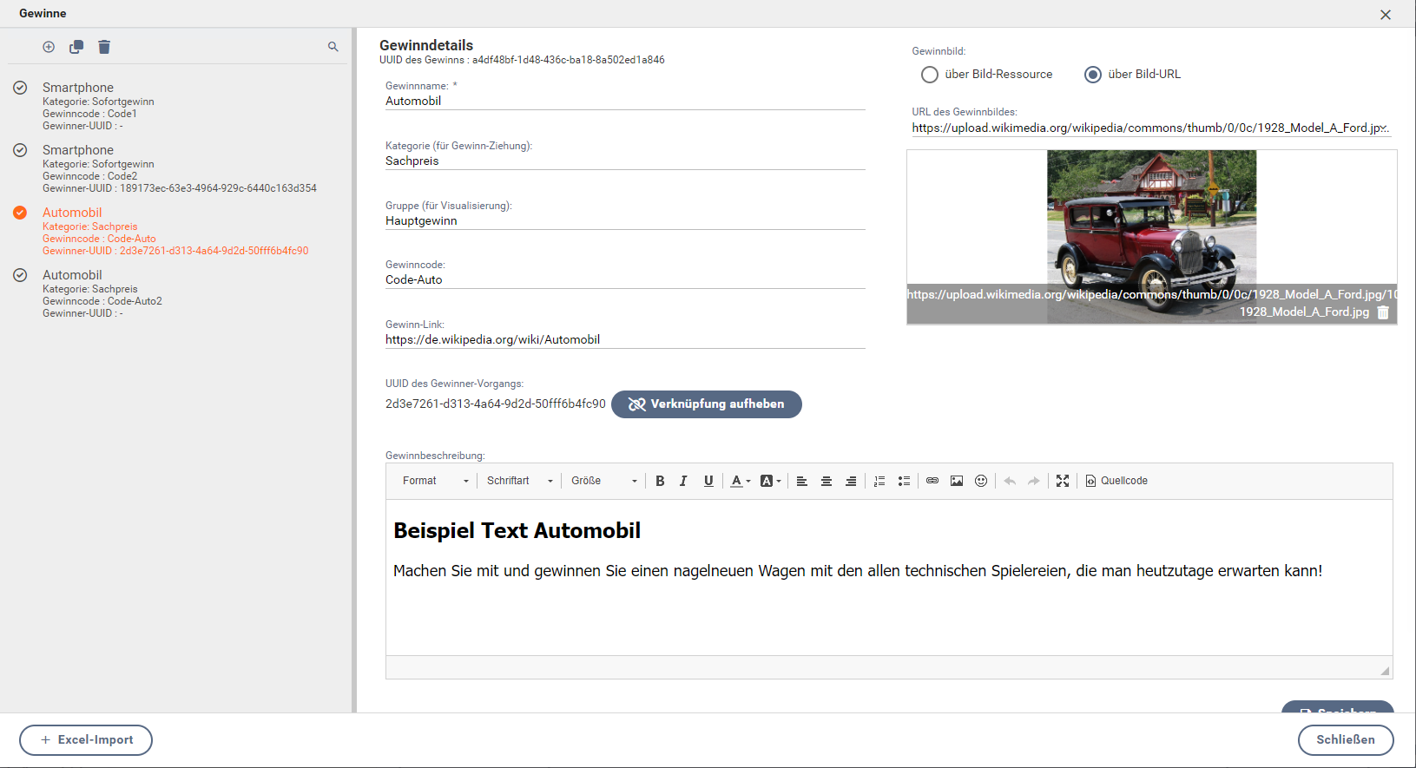1416x768 pixels.
Task: Insert a hyperlink in the description editor
Action: click(932, 481)
